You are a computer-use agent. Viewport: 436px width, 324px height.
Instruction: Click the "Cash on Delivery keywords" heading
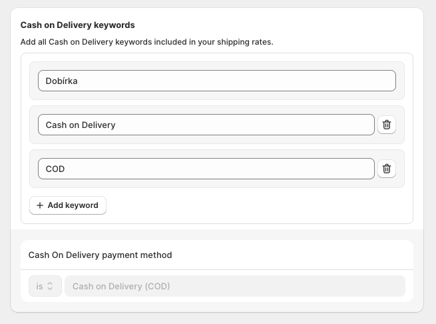(78, 25)
